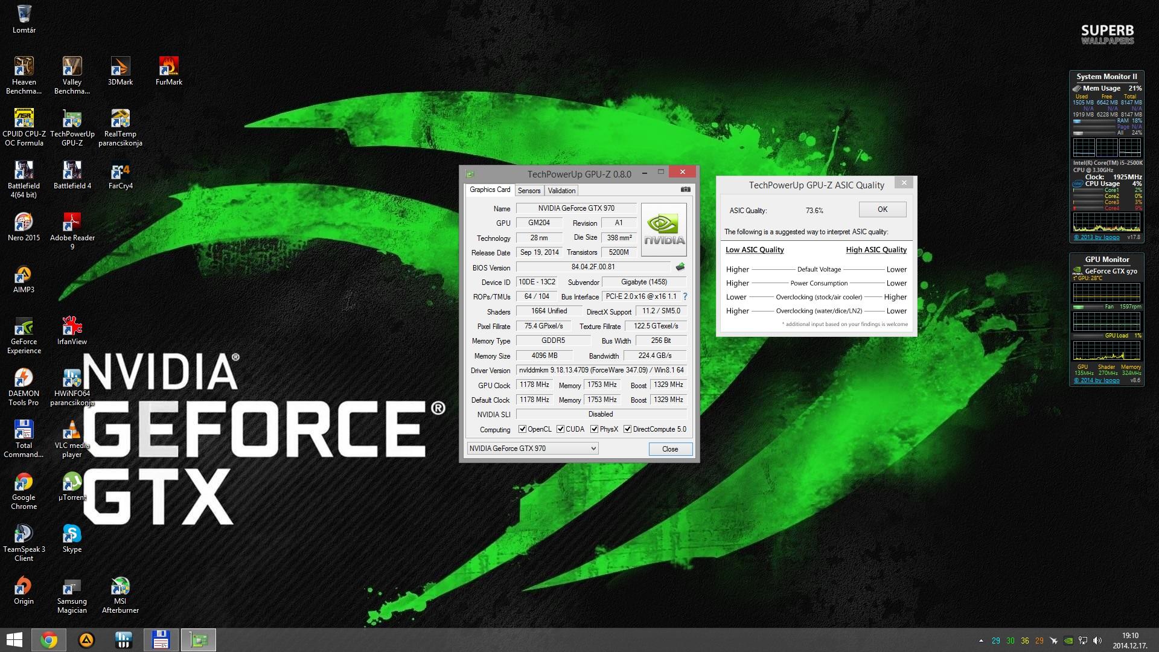
Task: Click the Windows Start button
Action: [x=14, y=640]
